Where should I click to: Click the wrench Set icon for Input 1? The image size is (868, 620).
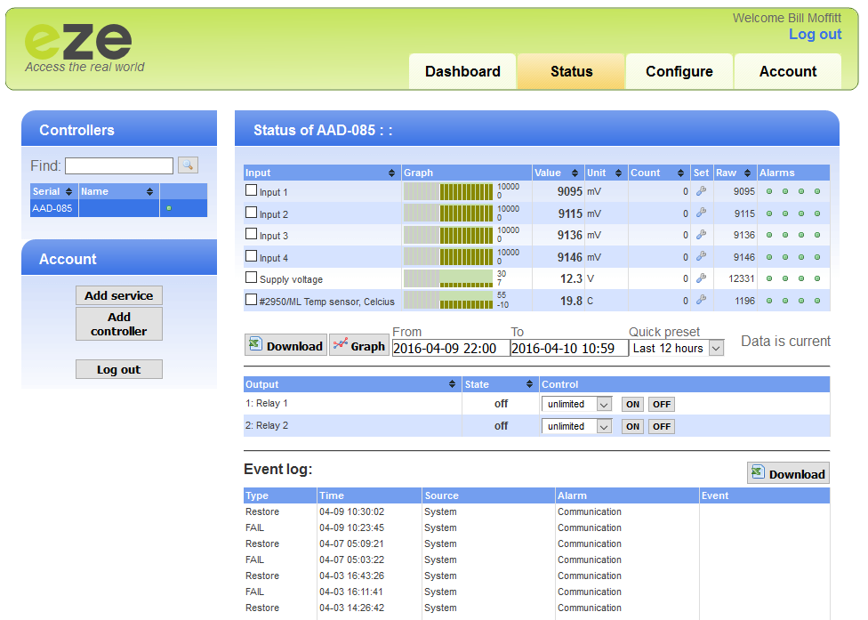(x=701, y=191)
